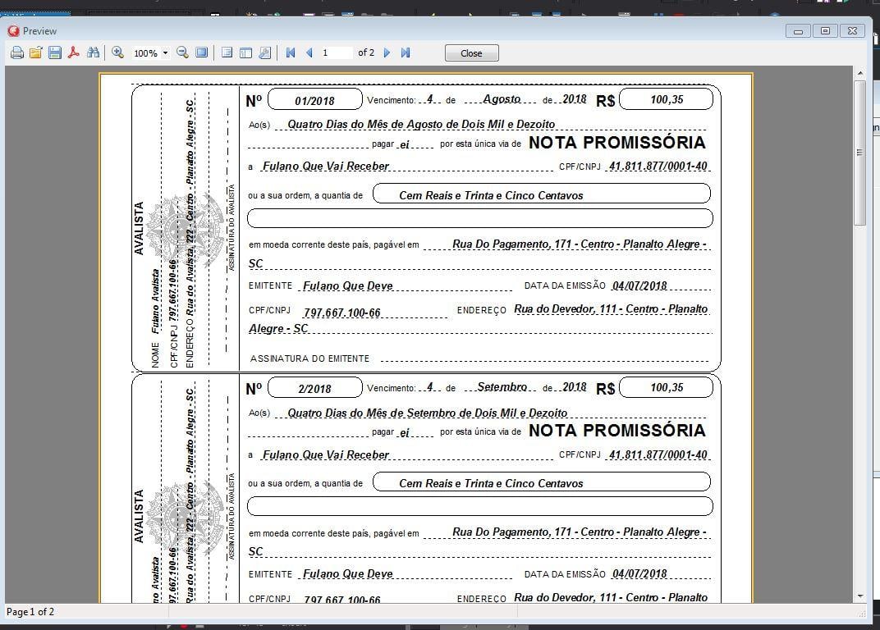Open page settings with wrench icon

pos(265,52)
